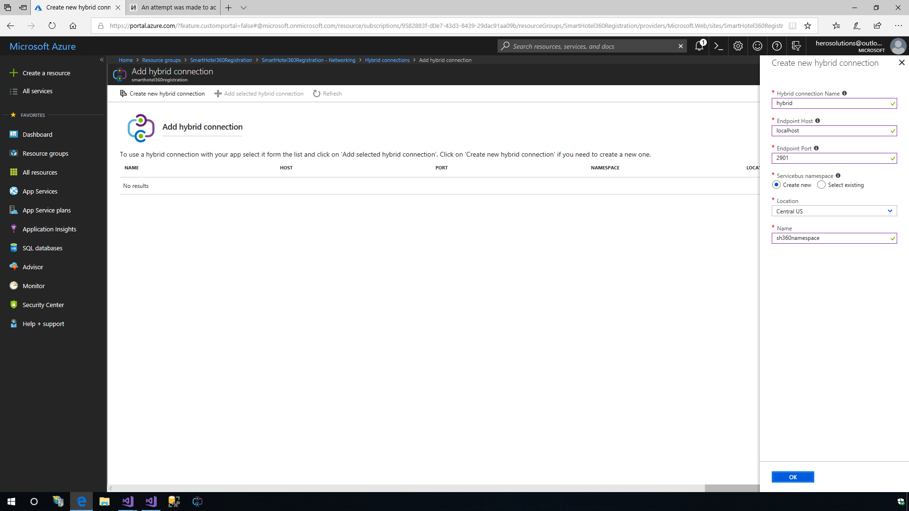The image size is (909, 511).
Task: Open portal settings gear icon
Action: click(x=738, y=46)
